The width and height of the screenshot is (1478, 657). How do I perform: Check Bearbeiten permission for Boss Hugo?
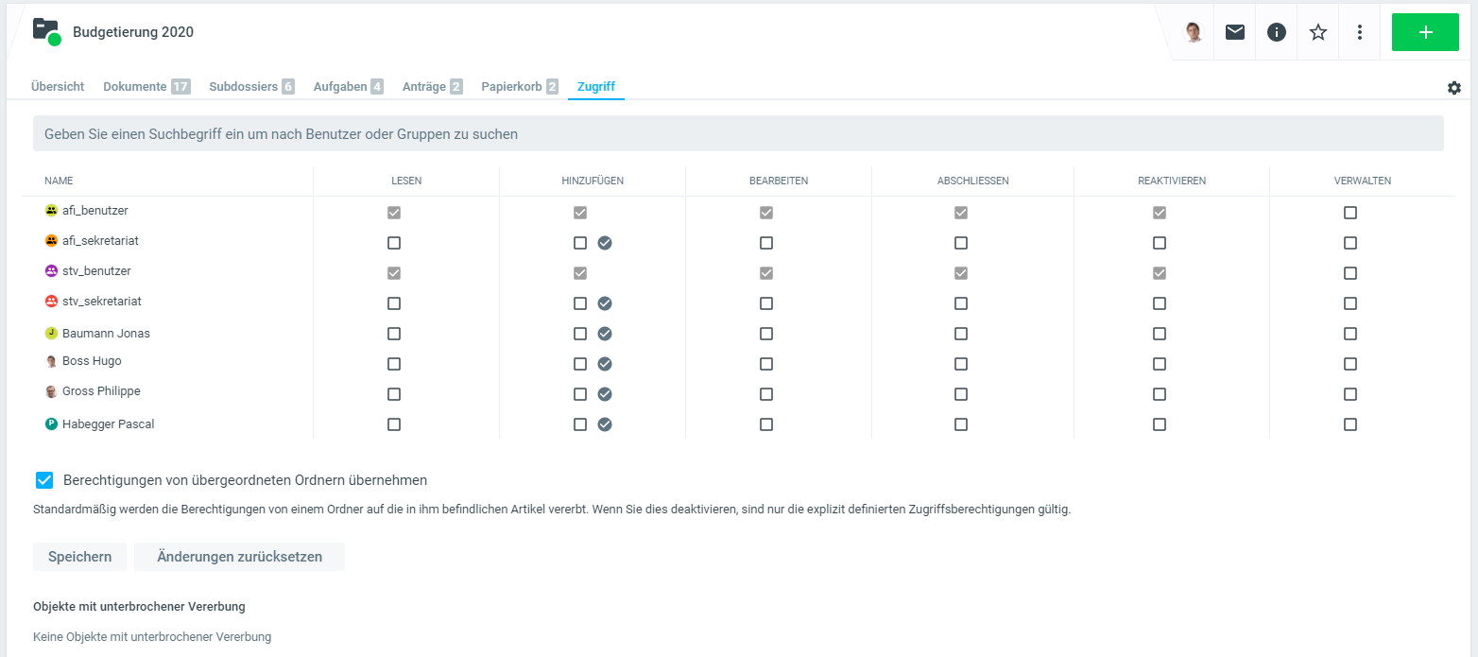[765, 364]
